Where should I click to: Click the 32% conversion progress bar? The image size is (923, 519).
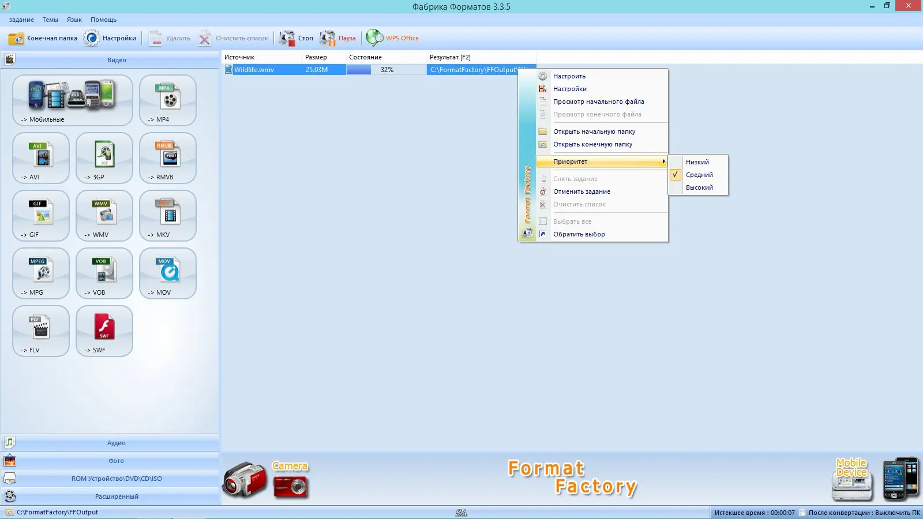click(387, 70)
